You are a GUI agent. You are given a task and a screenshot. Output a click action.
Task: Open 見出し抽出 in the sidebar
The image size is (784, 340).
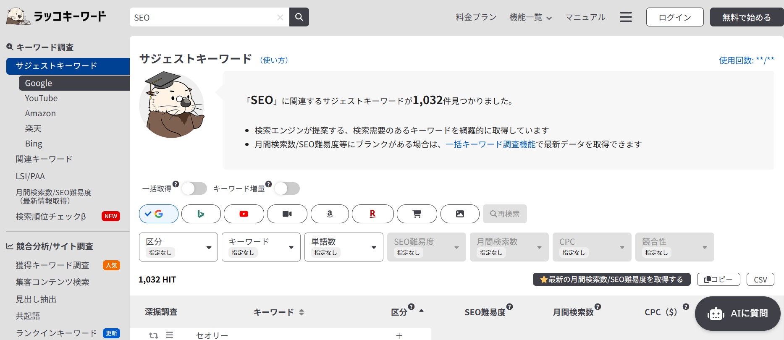coord(36,299)
